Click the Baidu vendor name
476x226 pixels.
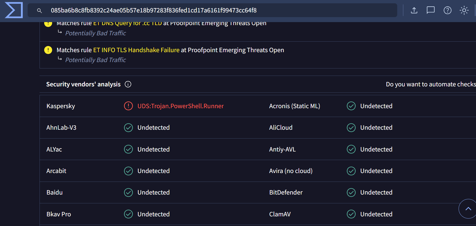[54, 192]
